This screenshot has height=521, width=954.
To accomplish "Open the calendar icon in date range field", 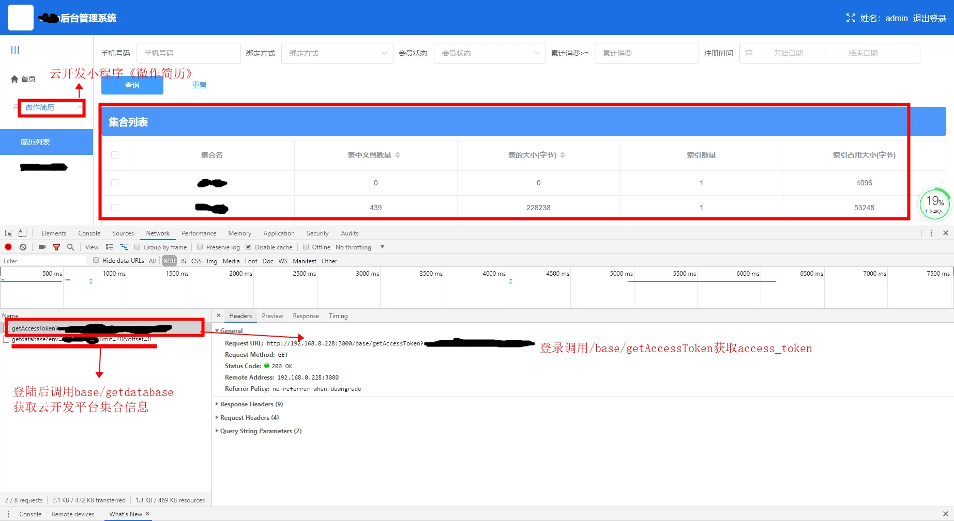I will [749, 53].
